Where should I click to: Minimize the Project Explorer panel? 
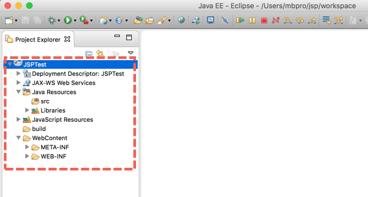pyautogui.click(x=117, y=36)
